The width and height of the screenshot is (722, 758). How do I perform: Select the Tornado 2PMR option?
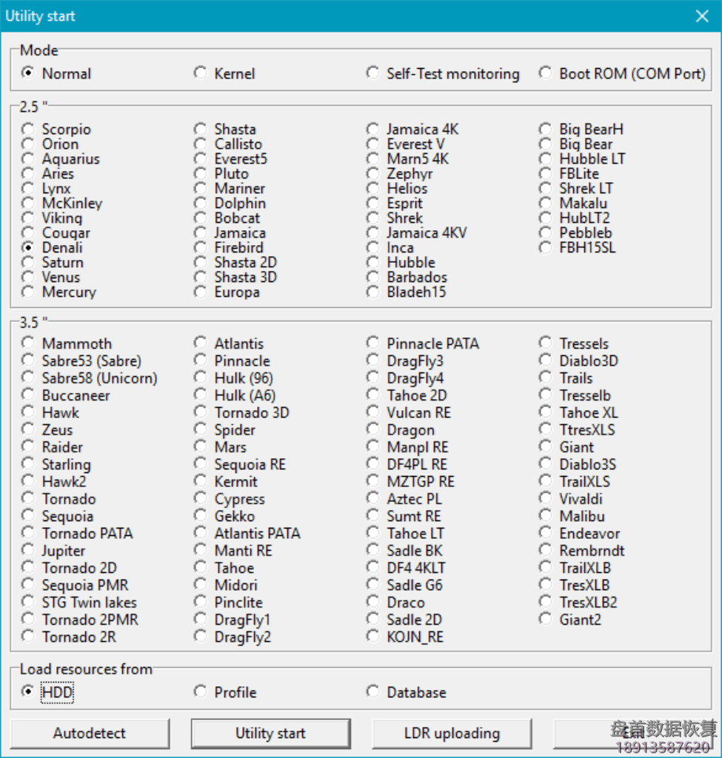(28, 619)
